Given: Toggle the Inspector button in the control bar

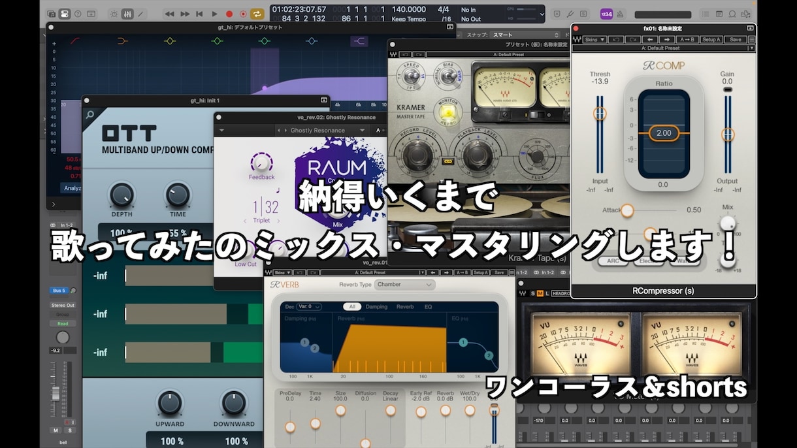Looking at the screenshot, I should [65, 14].
